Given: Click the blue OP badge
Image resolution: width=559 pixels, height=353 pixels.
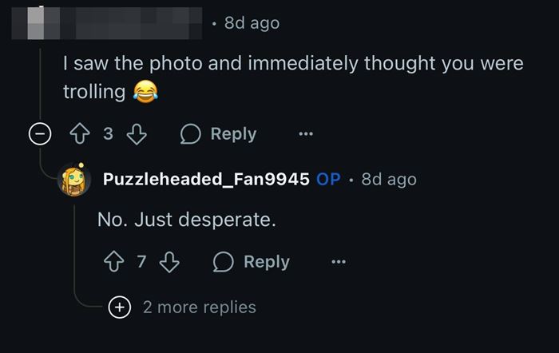Looking at the screenshot, I should pyautogui.click(x=328, y=179).
